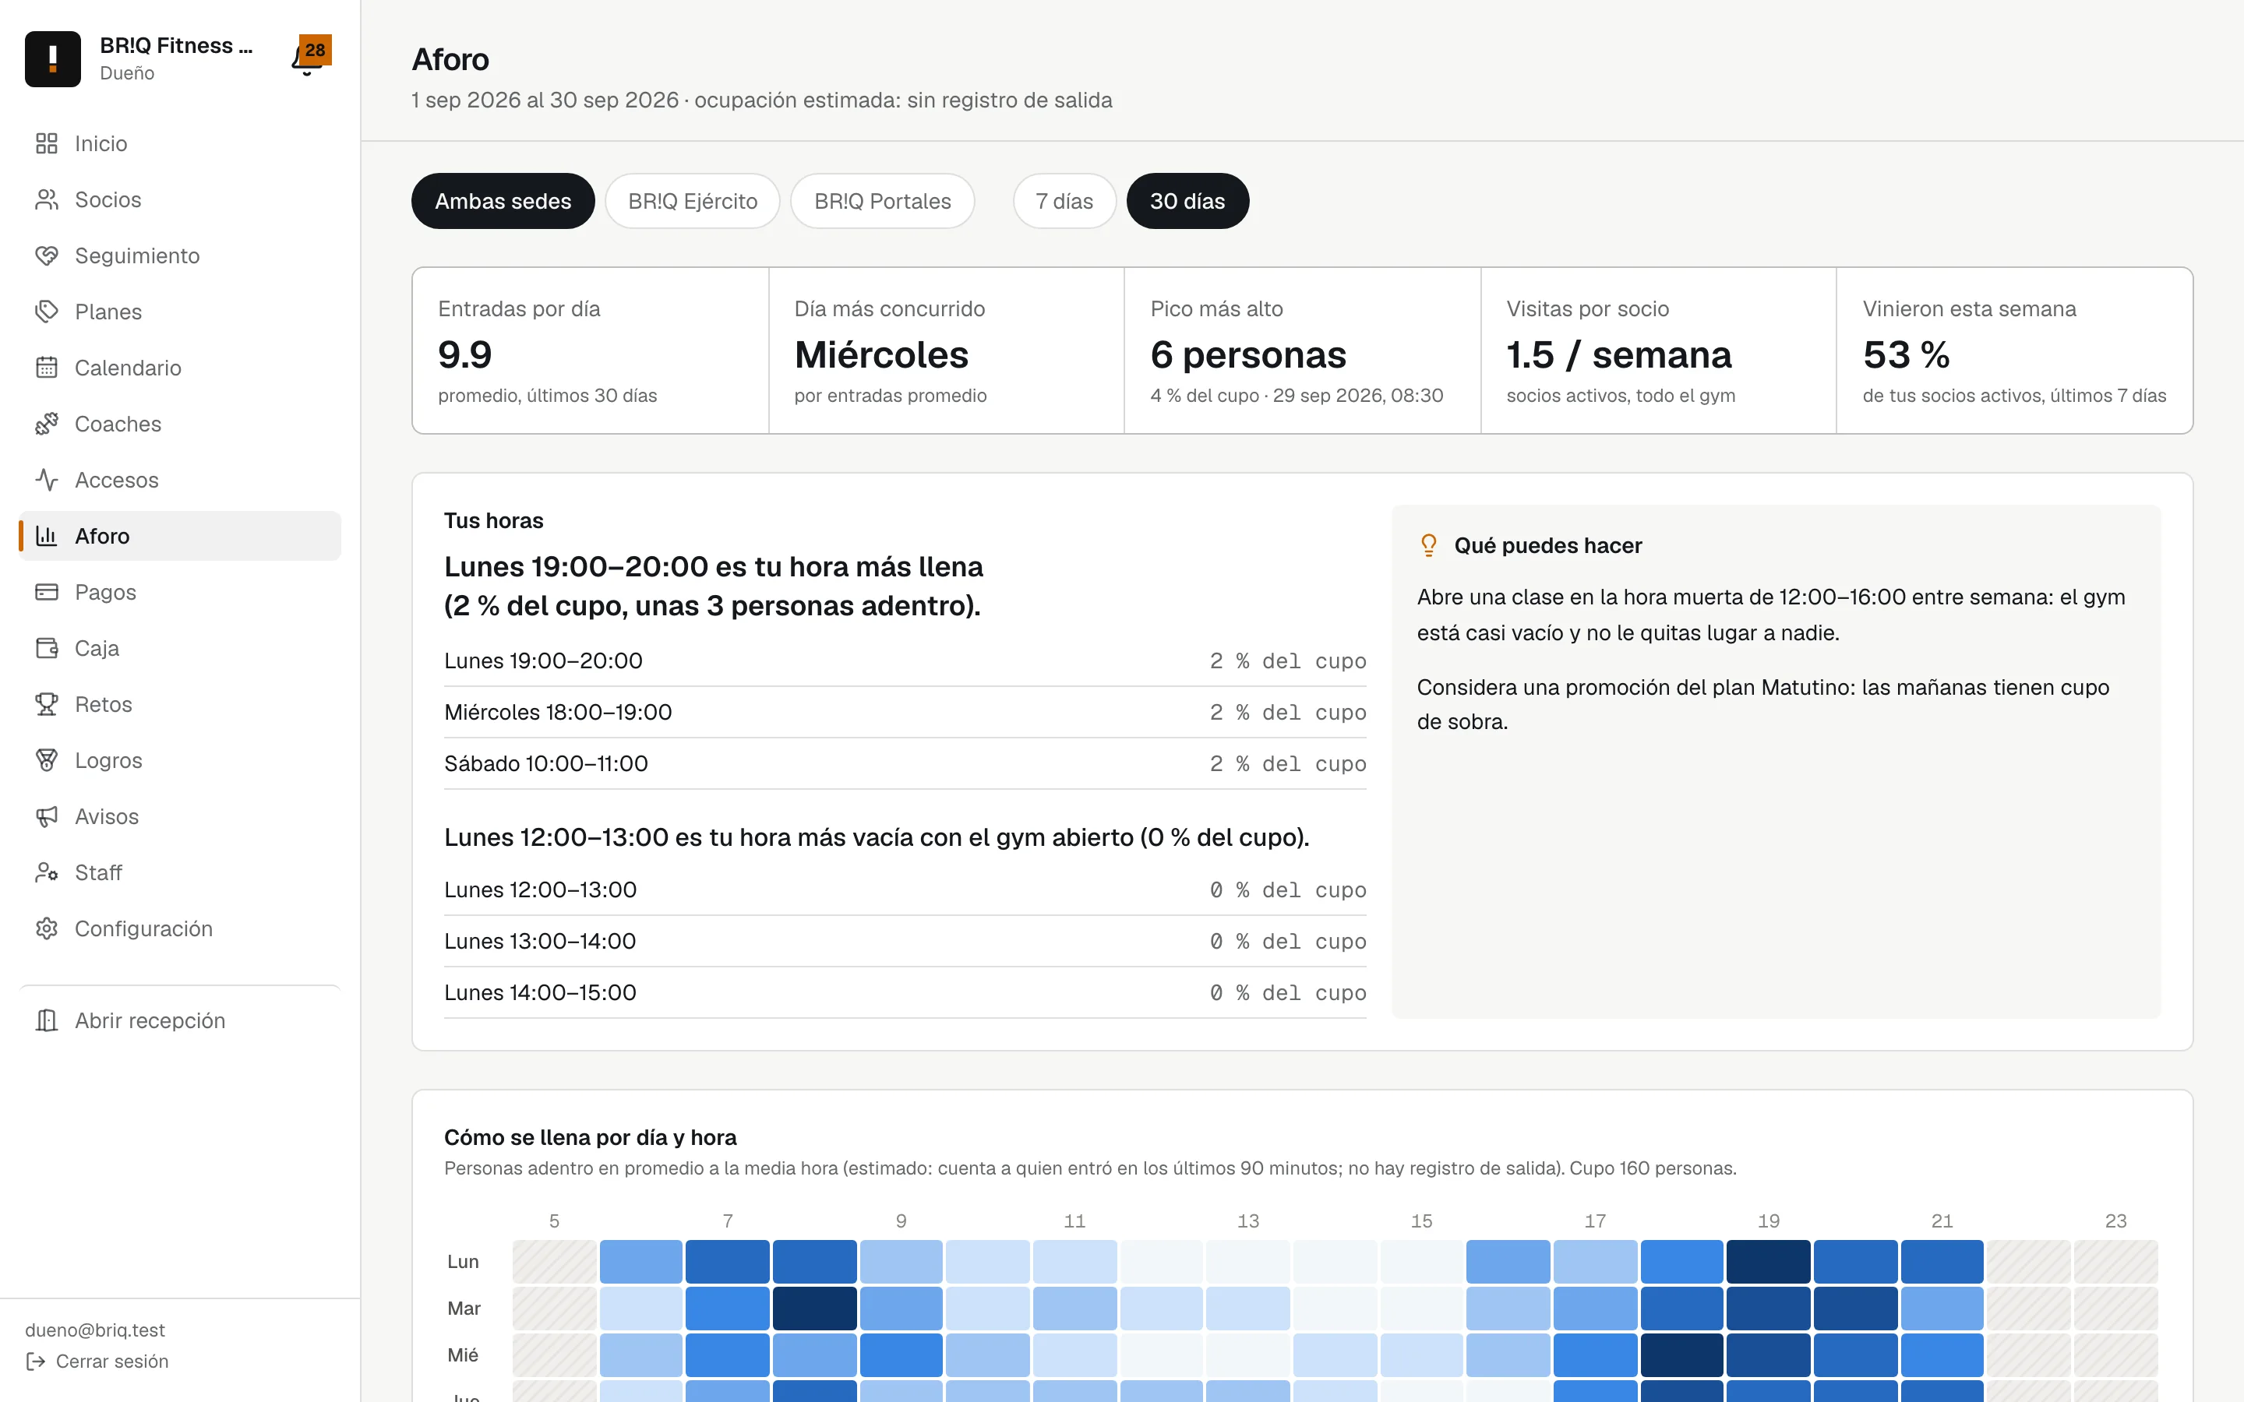Click the Lunes 19:00–20:00 row
Viewport: 2244px width, 1402px height.
pos(905,661)
